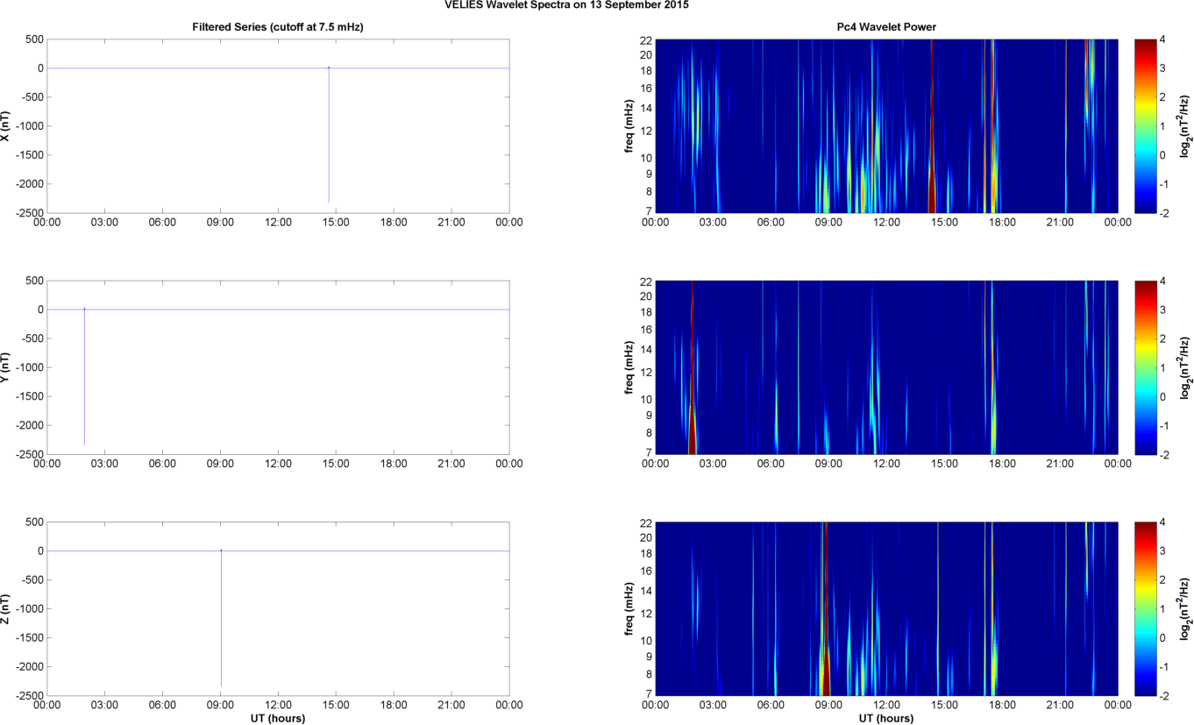
Task: Click the negative spike in the X (nT) series
Action: (x=329, y=140)
